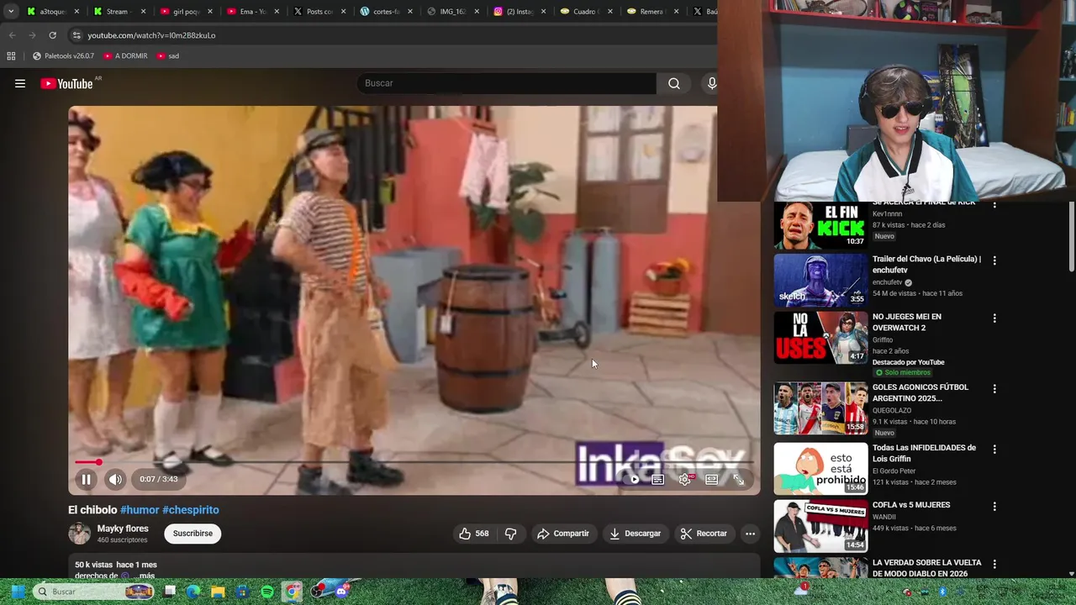Switch to theater mode
This screenshot has width=1076, height=605.
coord(712,479)
